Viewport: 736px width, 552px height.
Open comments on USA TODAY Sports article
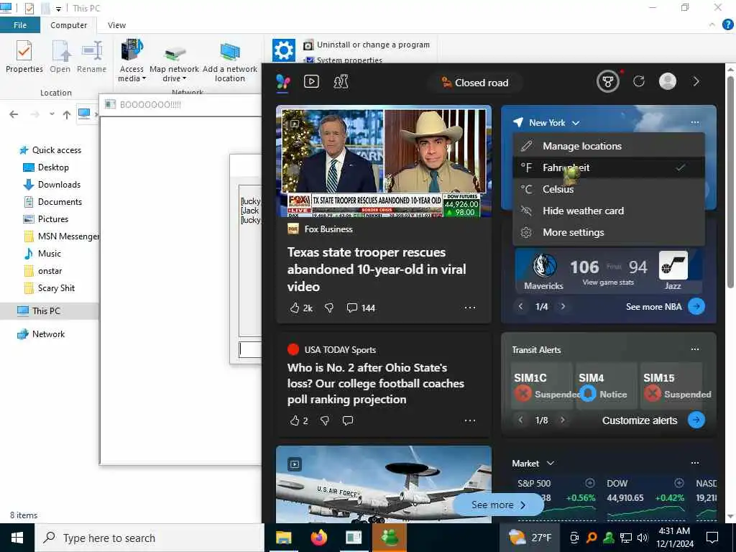pos(348,420)
